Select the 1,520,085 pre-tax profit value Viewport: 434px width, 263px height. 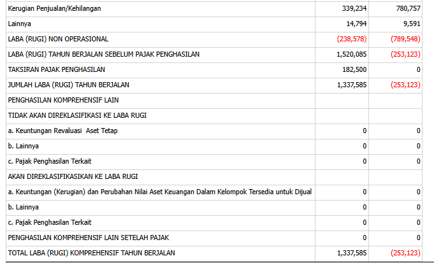pyautogui.click(x=350, y=55)
